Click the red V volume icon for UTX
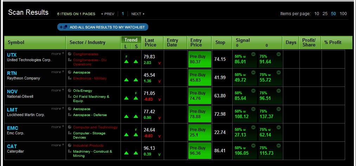The image size is (356, 166). (160, 63)
